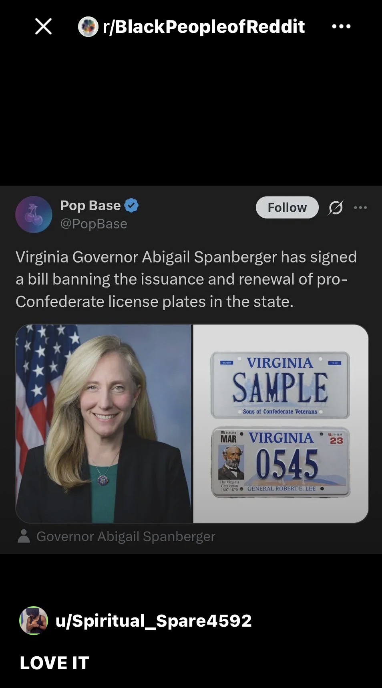The image size is (382, 688).
Task: Open the u/Spiritual_Spare4592 user avatar
Action: tap(34, 621)
